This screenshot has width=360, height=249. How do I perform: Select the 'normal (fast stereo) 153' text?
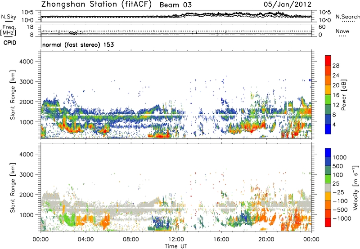click(x=78, y=44)
